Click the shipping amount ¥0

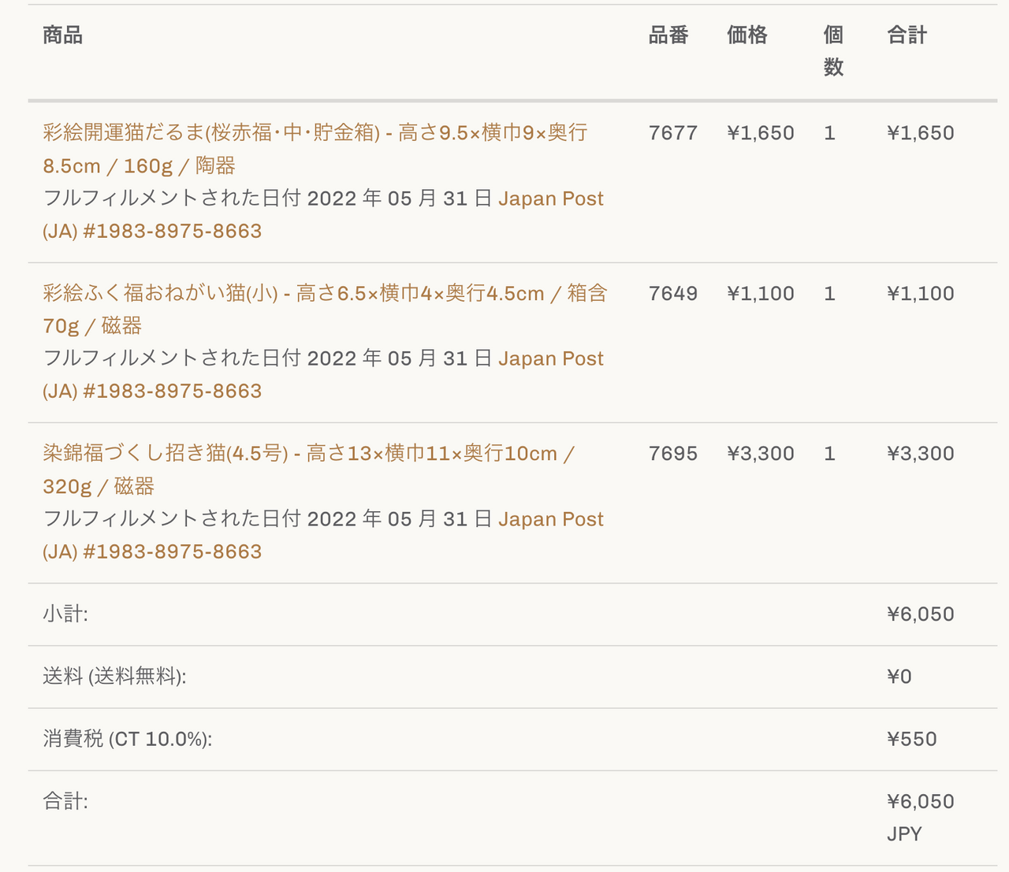[x=899, y=677]
